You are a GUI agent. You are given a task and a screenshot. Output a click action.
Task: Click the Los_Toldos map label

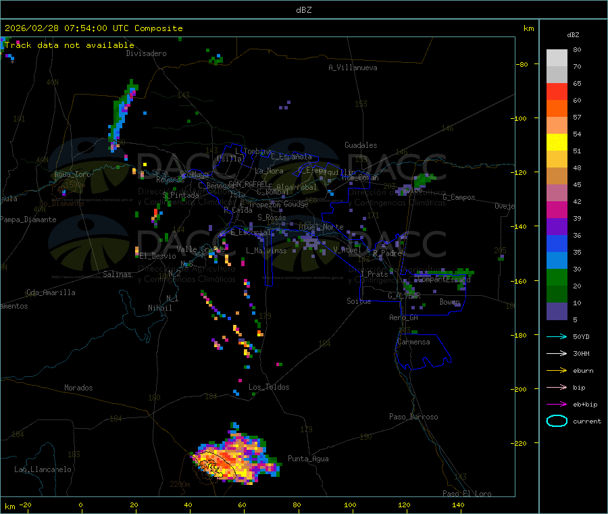(x=269, y=387)
